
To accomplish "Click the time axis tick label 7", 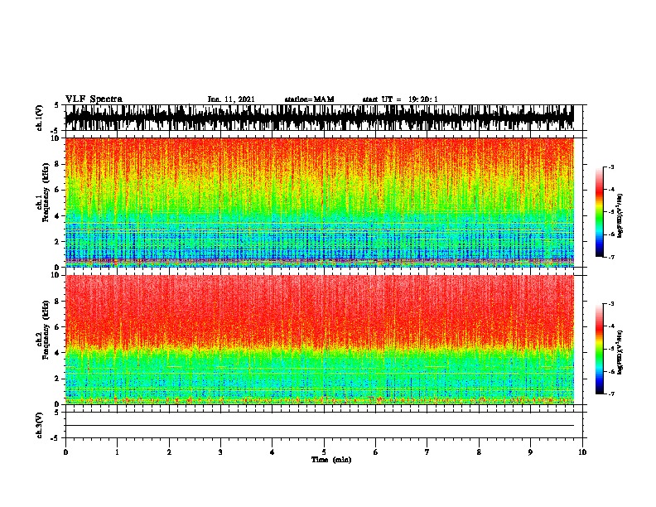I will coord(427,452).
